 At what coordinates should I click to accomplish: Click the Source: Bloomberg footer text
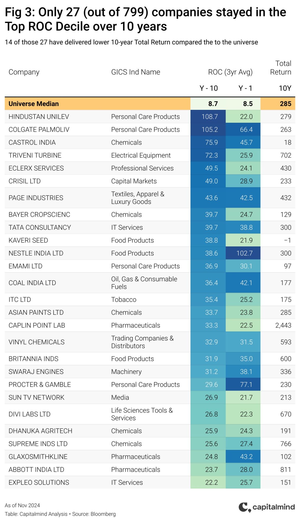(94, 514)
